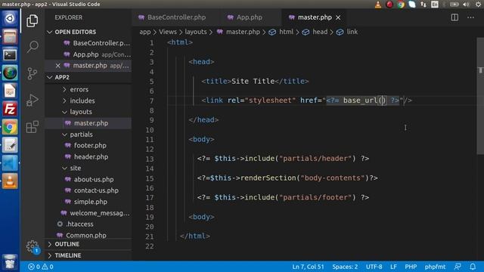The height and width of the screenshot is (272, 484).
Task: Click Ln 7, Col 51 to go to line
Action: coord(308,267)
